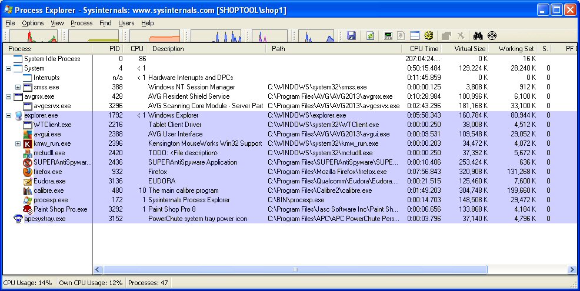The height and width of the screenshot is (291, 580).
Task: Click the CPU usage history graph
Action: coord(34,36)
